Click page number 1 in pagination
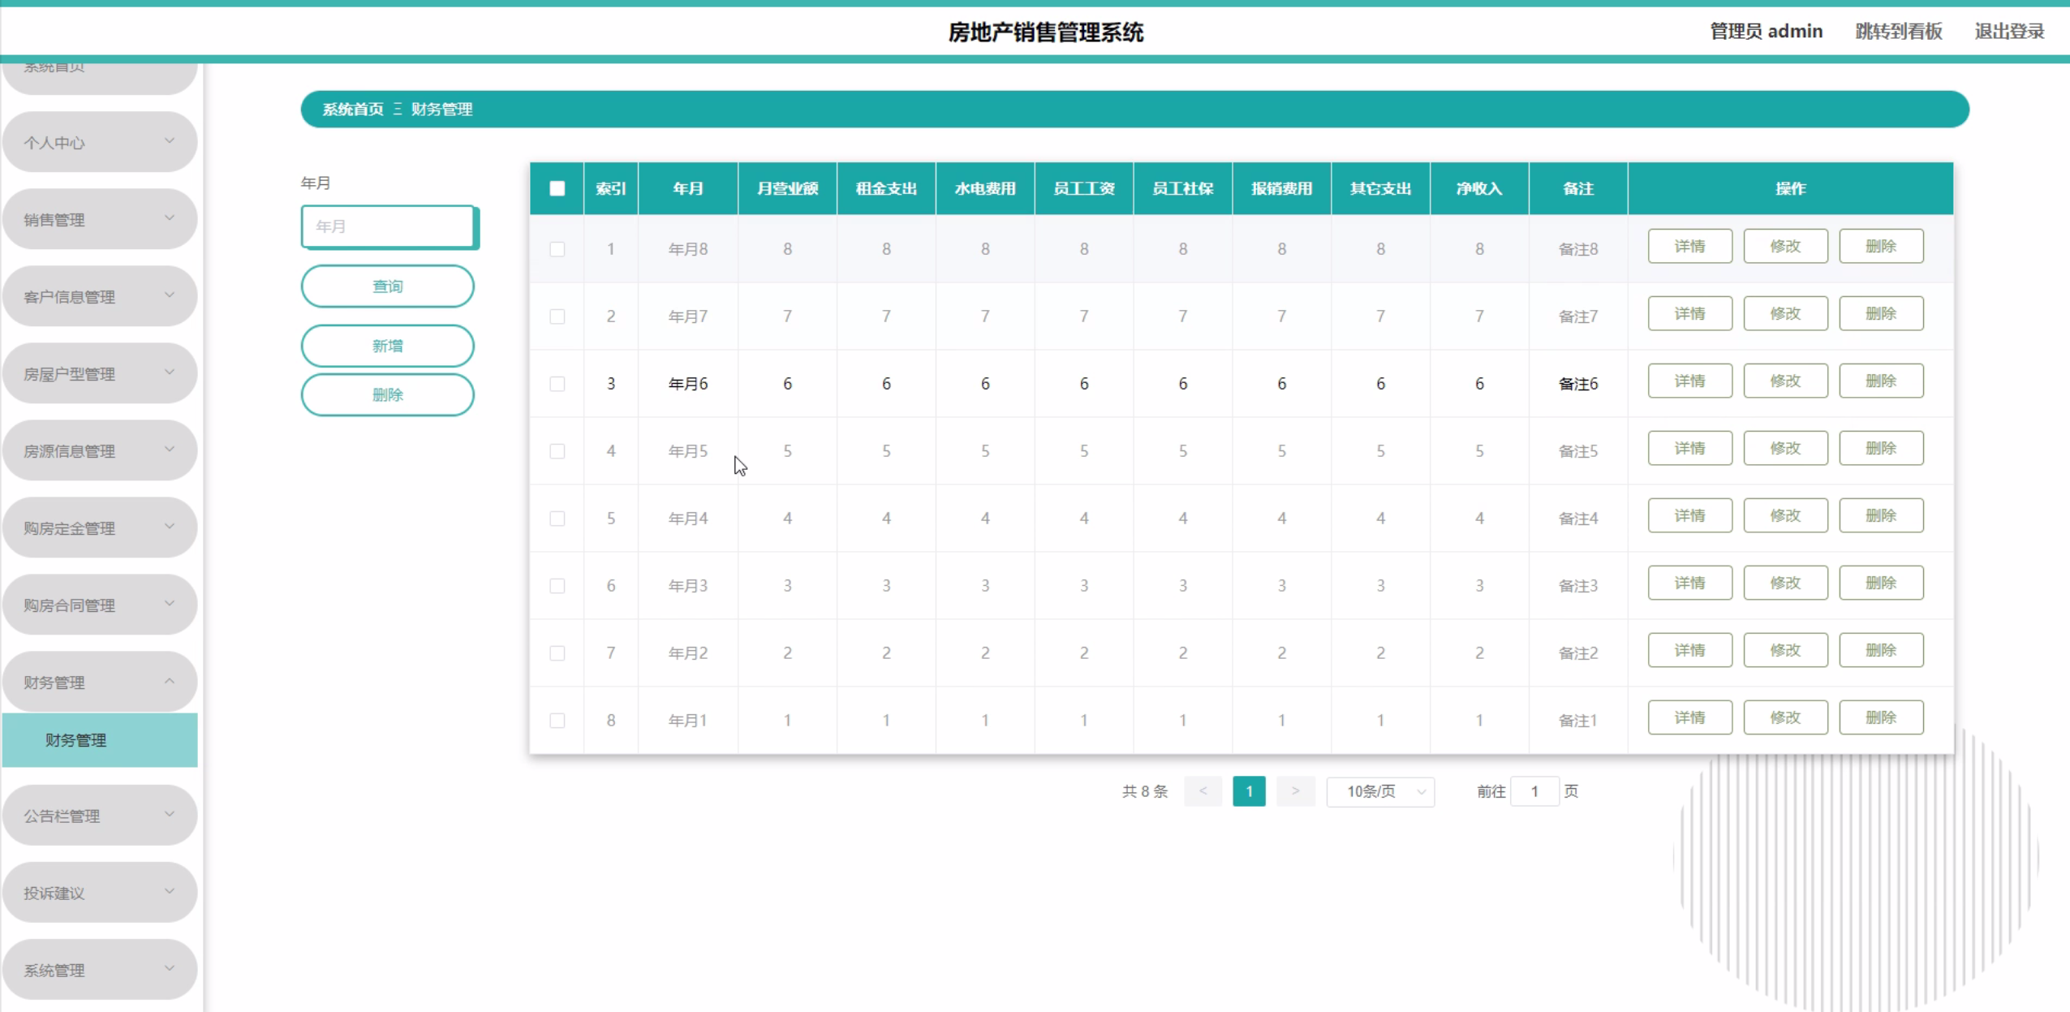 point(1249,791)
